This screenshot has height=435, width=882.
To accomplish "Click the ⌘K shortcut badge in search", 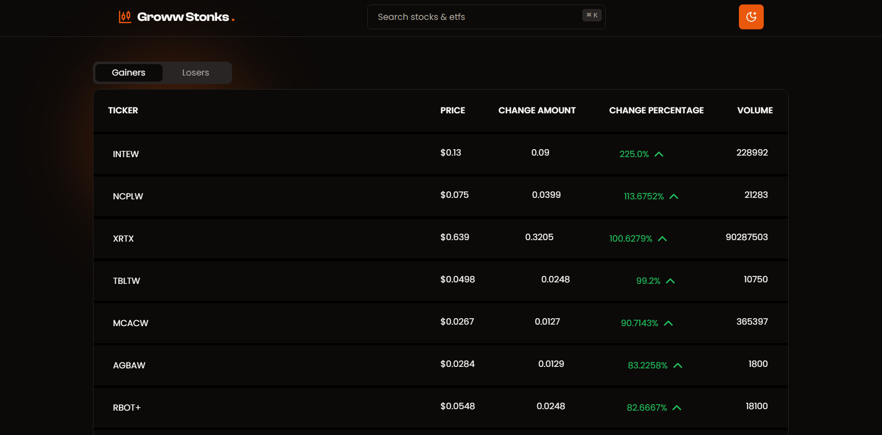I will click(592, 15).
